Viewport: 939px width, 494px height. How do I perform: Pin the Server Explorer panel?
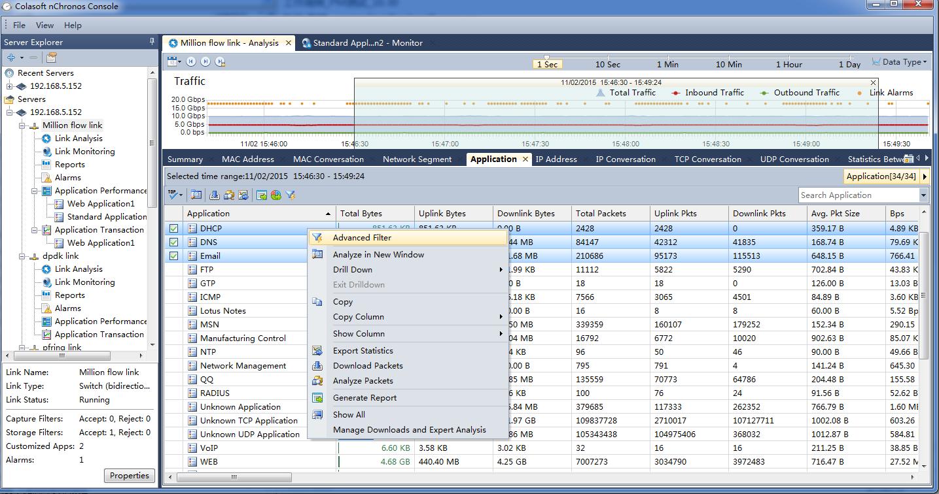pos(152,42)
